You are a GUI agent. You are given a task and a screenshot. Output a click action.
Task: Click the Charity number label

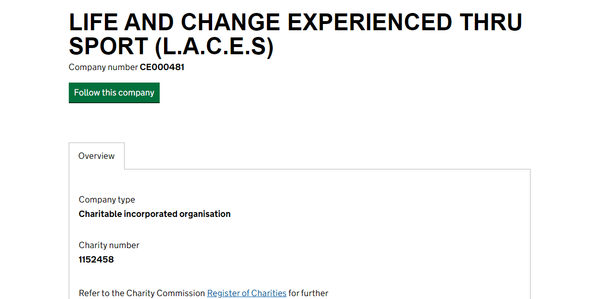[x=109, y=245]
